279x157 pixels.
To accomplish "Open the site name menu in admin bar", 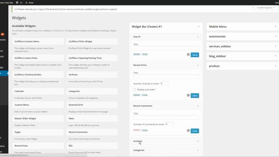I will 7,3.
